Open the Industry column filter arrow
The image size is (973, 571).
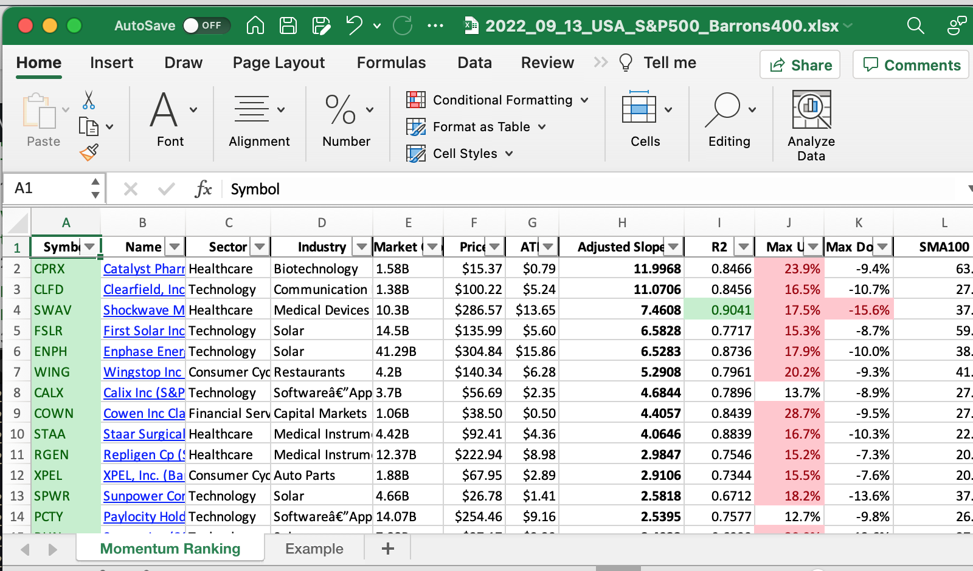click(x=362, y=247)
